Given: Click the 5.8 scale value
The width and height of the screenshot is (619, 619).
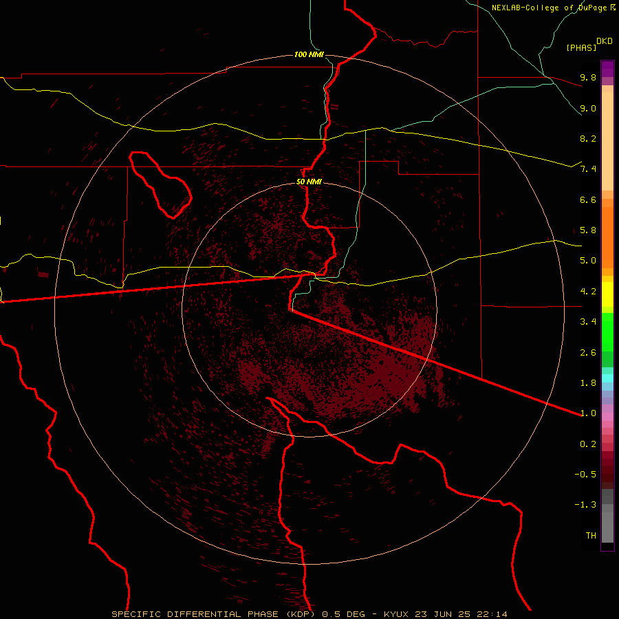Looking at the screenshot, I should pos(588,230).
